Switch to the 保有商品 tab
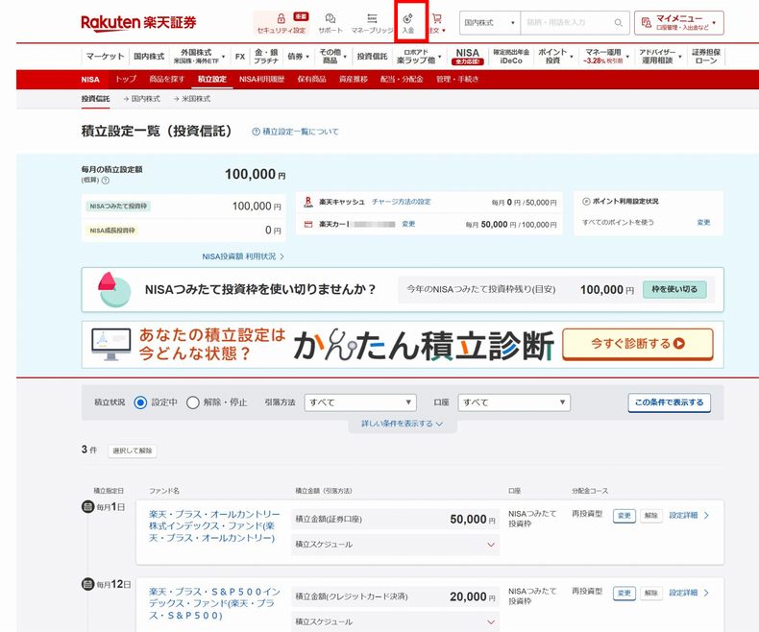Viewport: 759px width, 632px height. tap(311, 79)
